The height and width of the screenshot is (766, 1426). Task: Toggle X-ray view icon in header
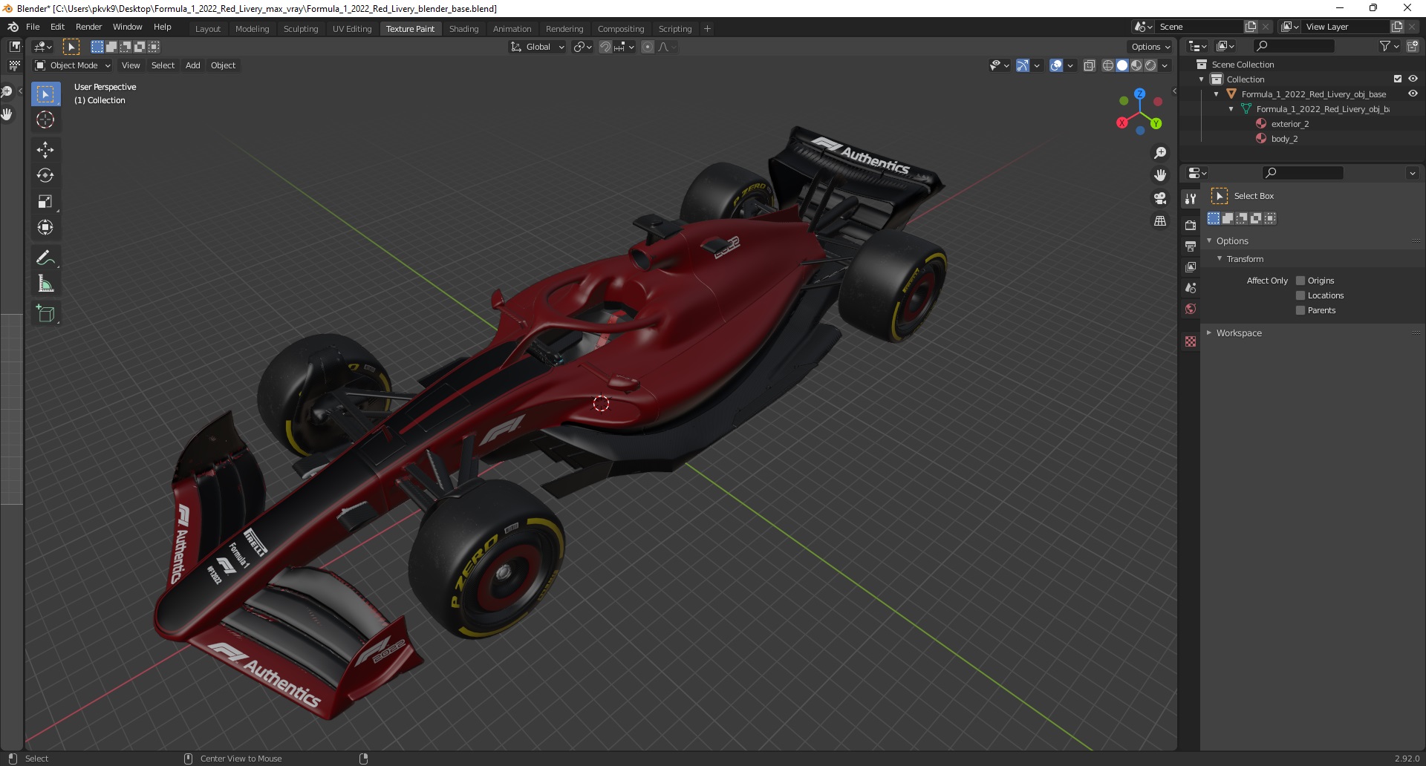coord(1090,65)
